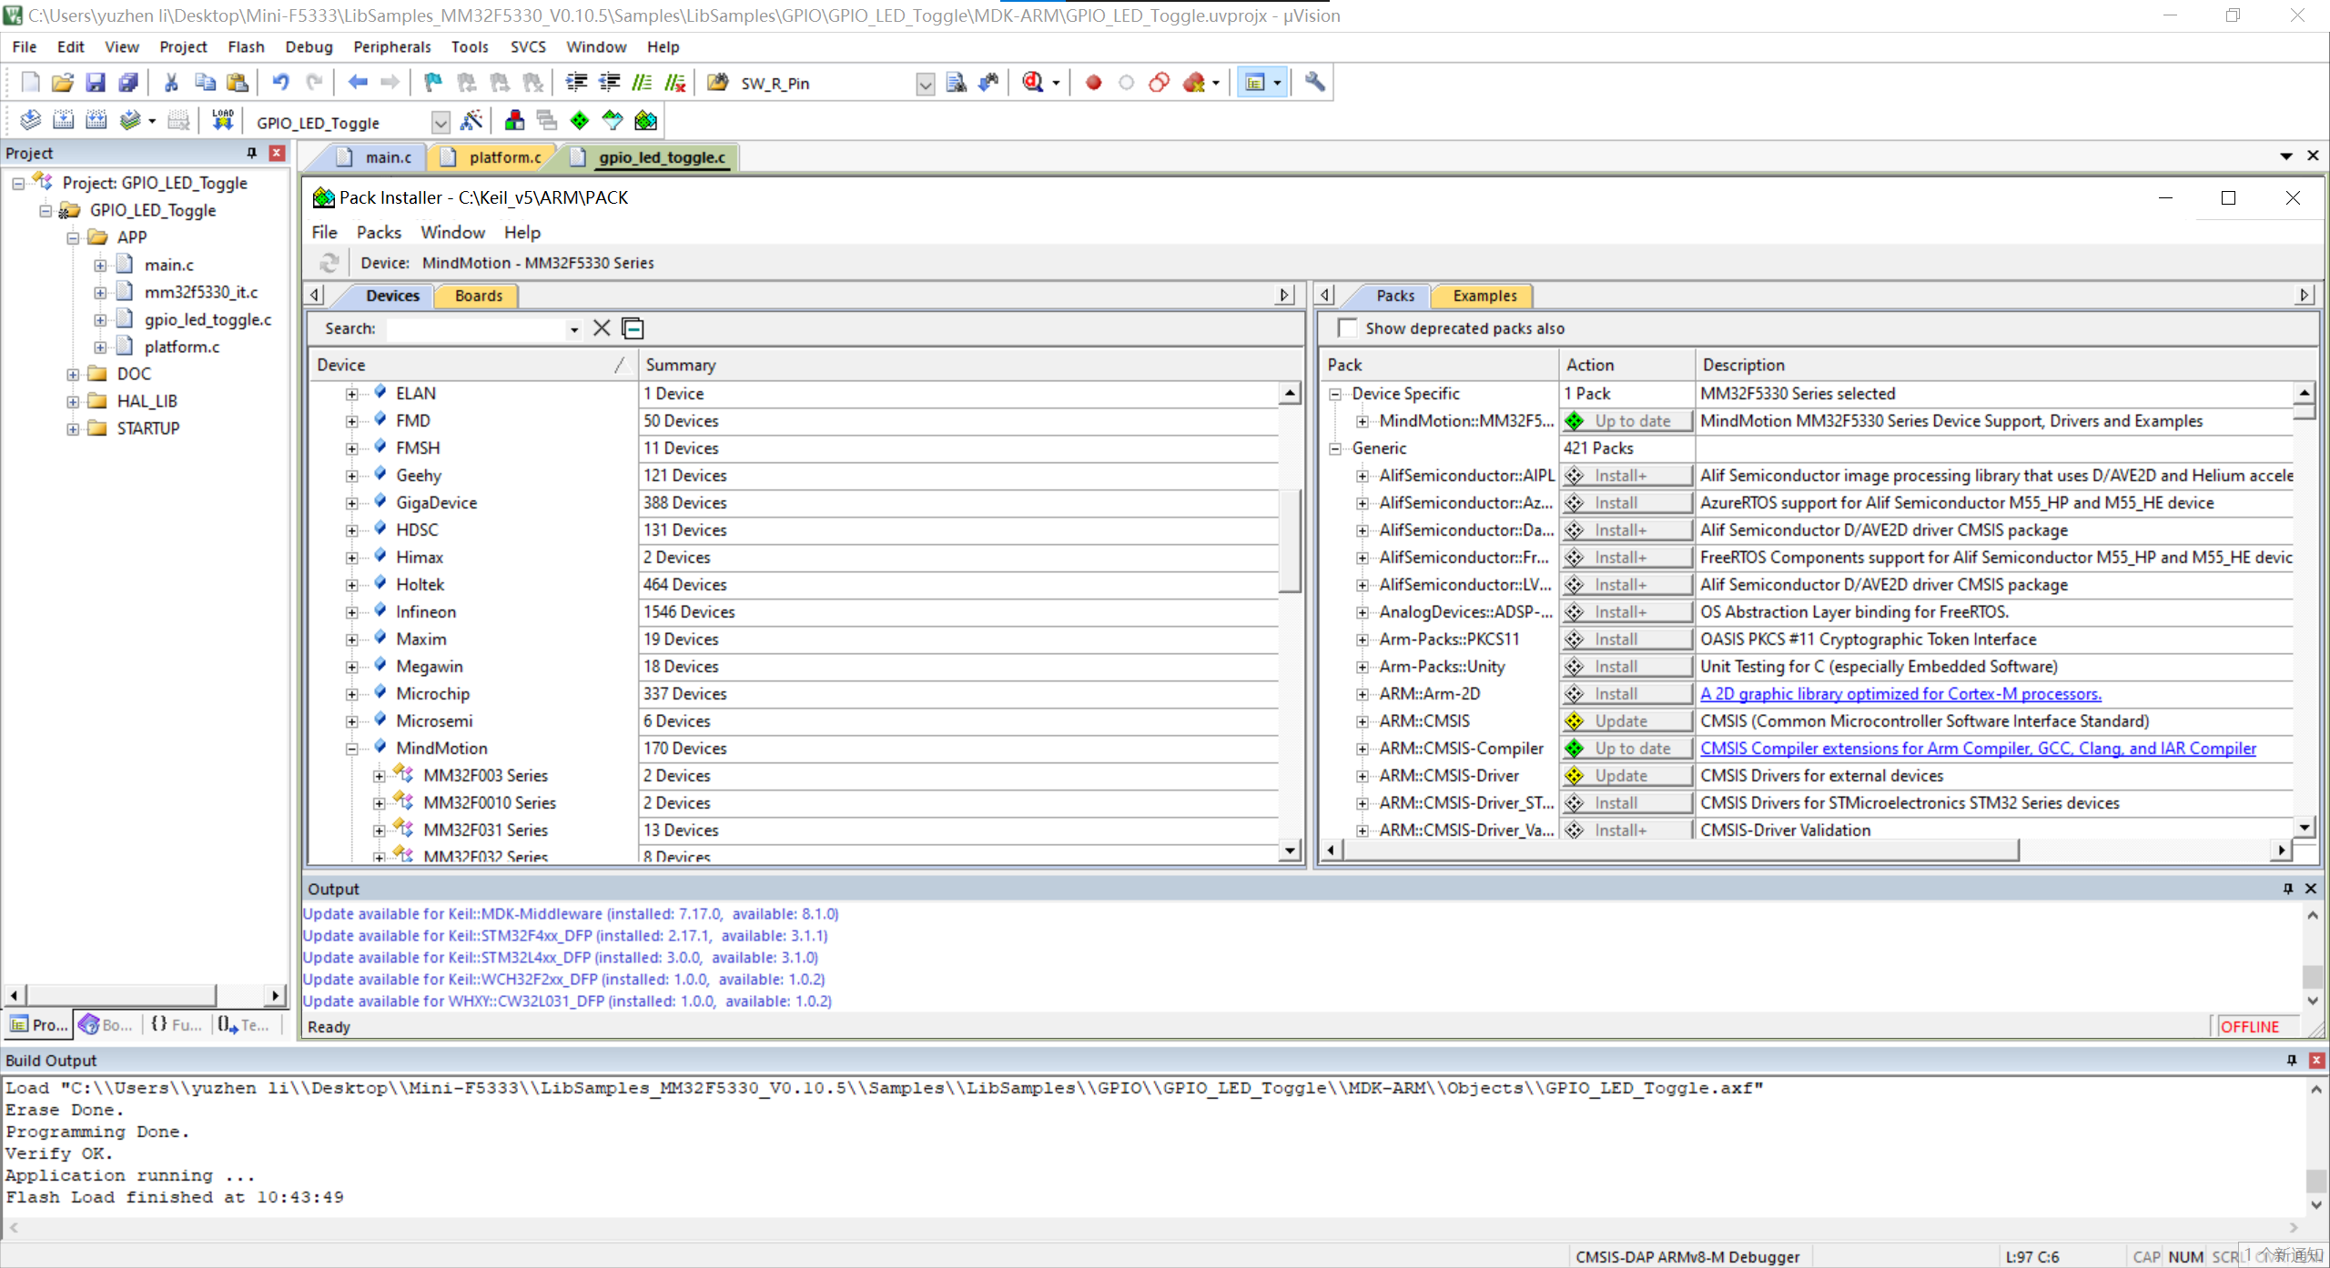Viewport: 2330px width, 1268px height.
Task: Click Install+ for AlifSemiconductor::AIPL pack
Action: 1628,476
